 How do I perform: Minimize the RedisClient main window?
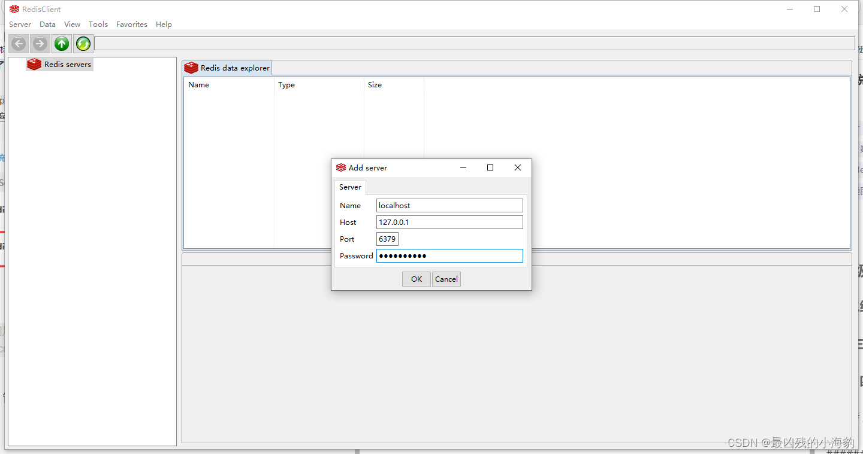790,9
